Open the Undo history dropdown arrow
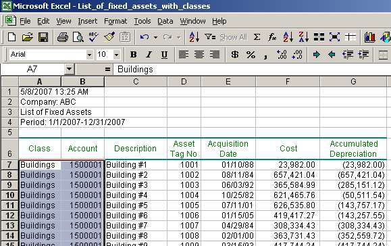This screenshot has height=246, width=391. pyautogui.click(x=155, y=38)
